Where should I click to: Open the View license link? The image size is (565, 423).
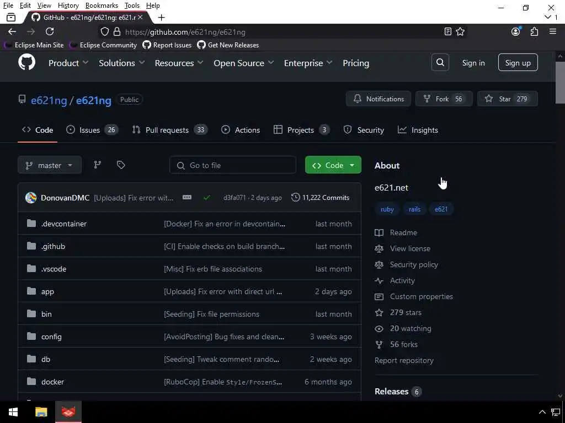click(x=402, y=248)
